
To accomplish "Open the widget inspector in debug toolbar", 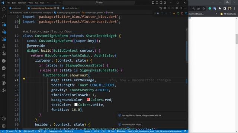I will tap(186, 13).
